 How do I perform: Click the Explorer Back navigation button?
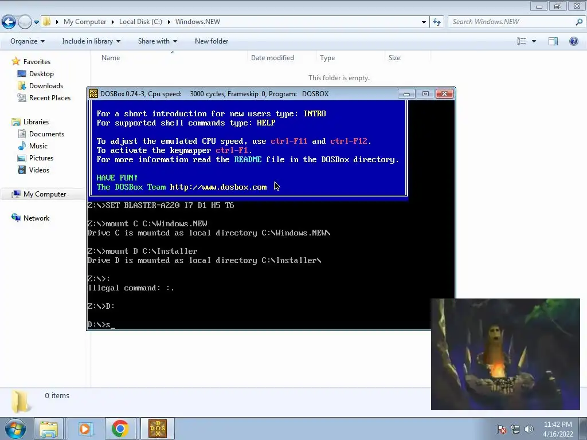pyautogui.click(x=9, y=22)
